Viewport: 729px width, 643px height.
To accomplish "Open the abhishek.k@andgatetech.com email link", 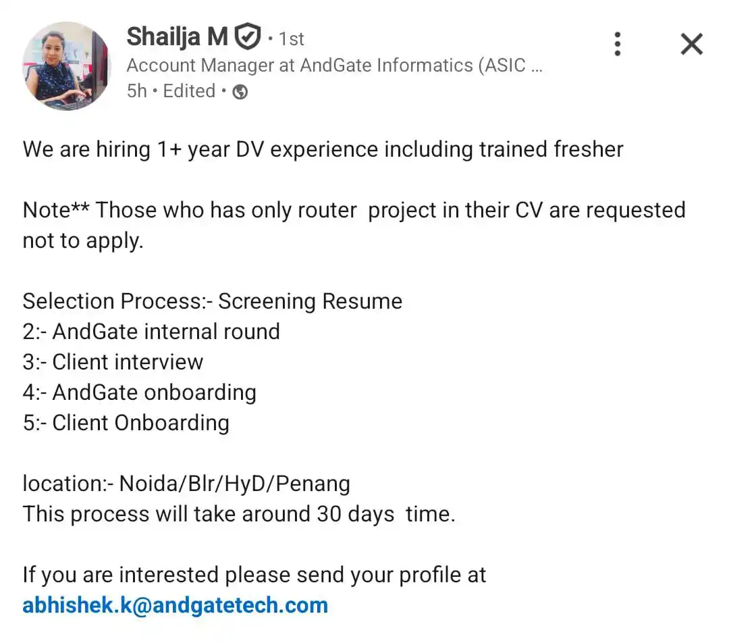I will (x=175, y=605).
